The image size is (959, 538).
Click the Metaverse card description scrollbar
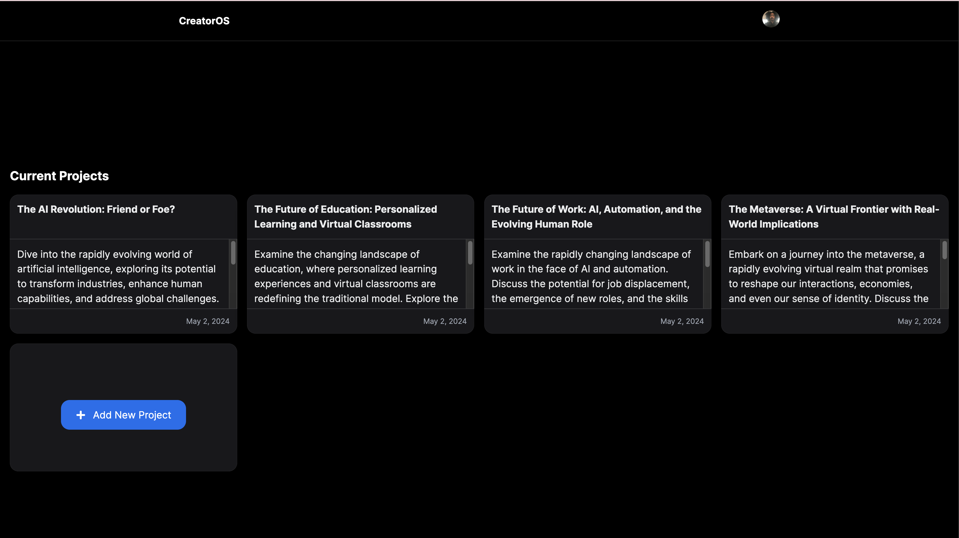pos(944,250)
